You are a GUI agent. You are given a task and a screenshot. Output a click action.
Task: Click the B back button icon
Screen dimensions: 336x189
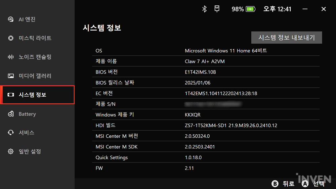tap(275, 183)
